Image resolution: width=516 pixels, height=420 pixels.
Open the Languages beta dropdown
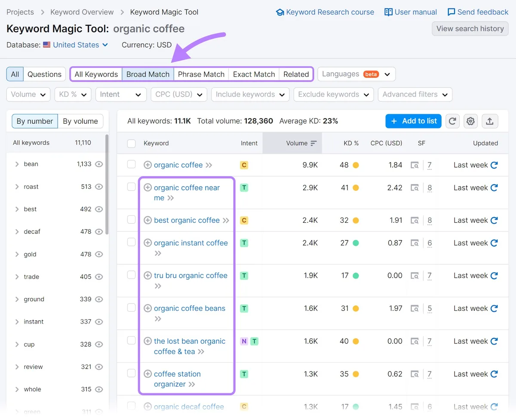tap(356, 74)
